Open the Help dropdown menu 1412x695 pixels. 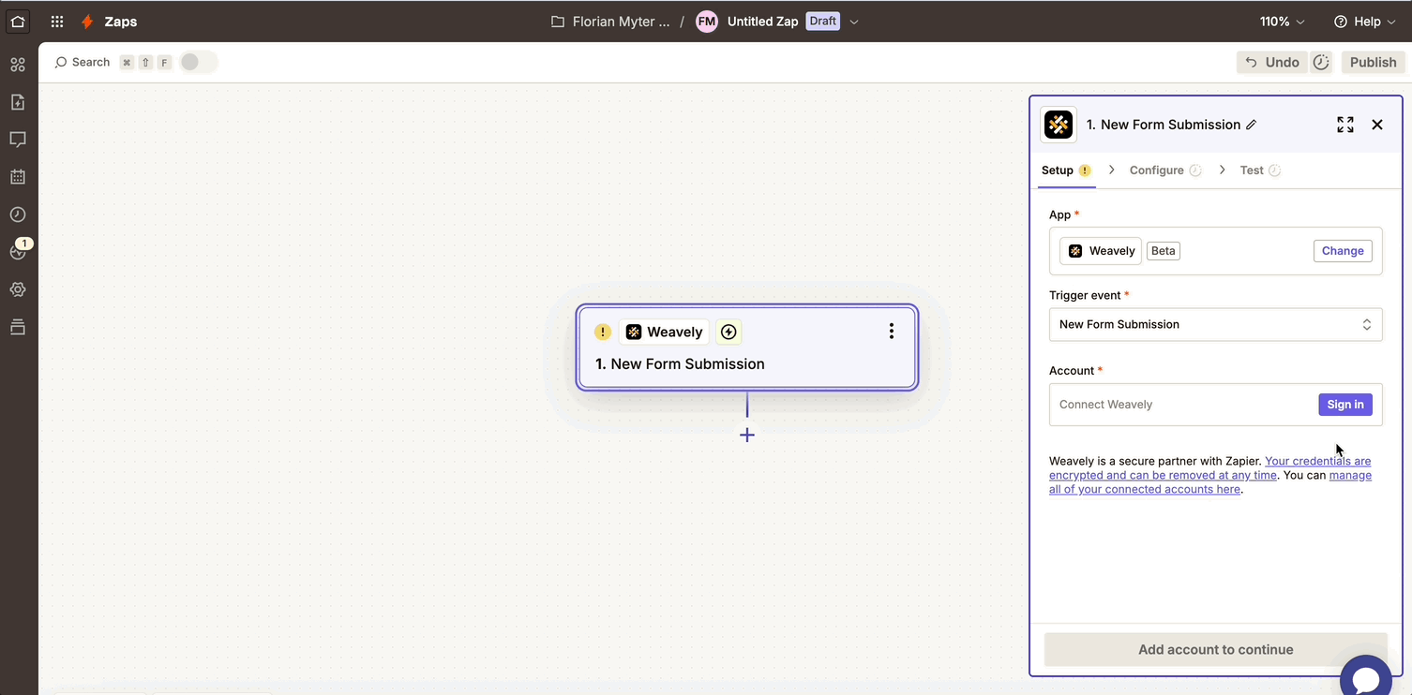pyautogui.click(x=1363, y=22)
